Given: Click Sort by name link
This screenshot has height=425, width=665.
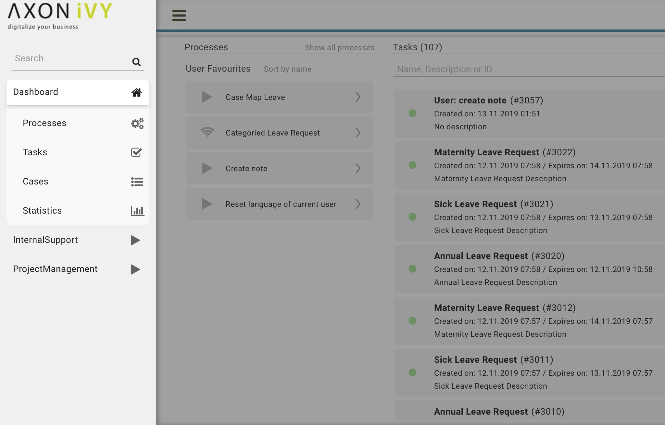Looking at the screenshot, I should (x=287, y=69).
